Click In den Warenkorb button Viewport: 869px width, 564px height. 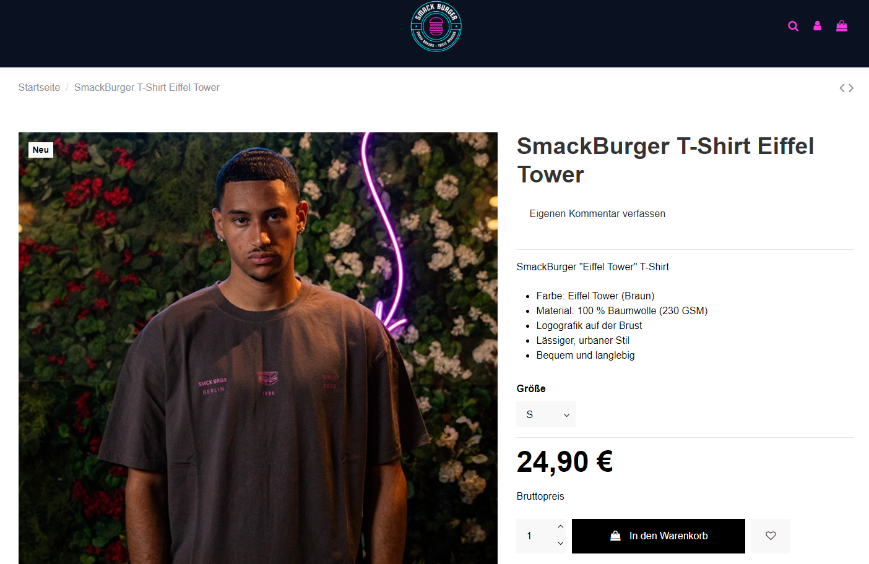coord(659,536)
